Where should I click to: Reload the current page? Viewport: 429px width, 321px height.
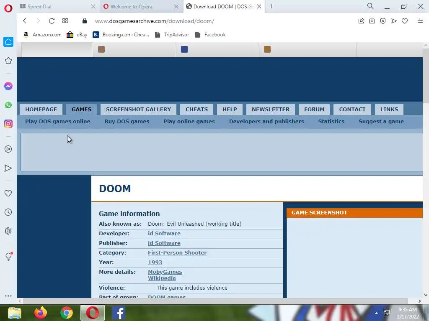pos(52,21)
